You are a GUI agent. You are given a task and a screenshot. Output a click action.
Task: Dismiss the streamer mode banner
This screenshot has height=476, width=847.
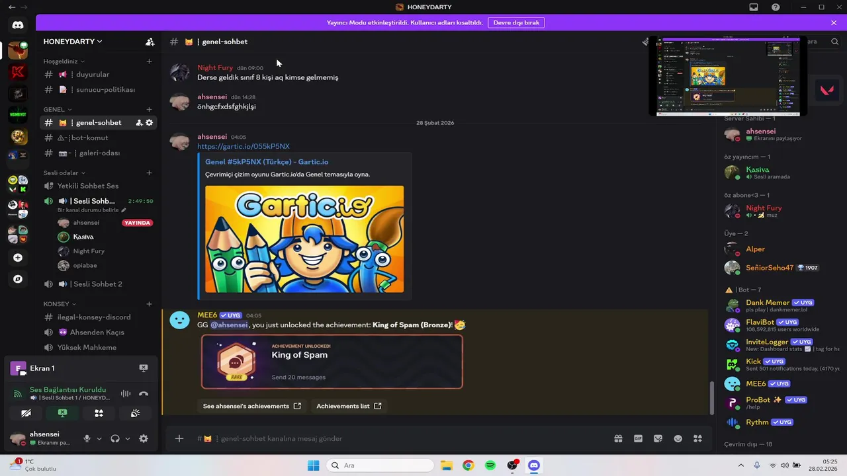[x=834, y=22]
